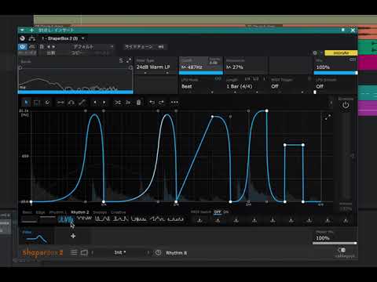377x282 pixels.
Task: Shift the LFO wave left
Action: tap(95, 103)
